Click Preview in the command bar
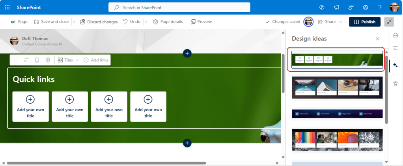This screenshot has width=403, height=166. 201,22
